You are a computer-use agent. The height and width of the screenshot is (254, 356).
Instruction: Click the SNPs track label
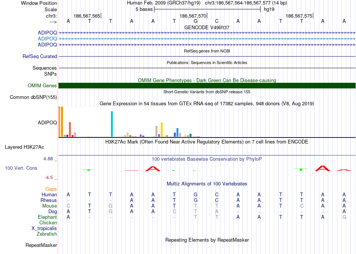[x=51, y=74]
